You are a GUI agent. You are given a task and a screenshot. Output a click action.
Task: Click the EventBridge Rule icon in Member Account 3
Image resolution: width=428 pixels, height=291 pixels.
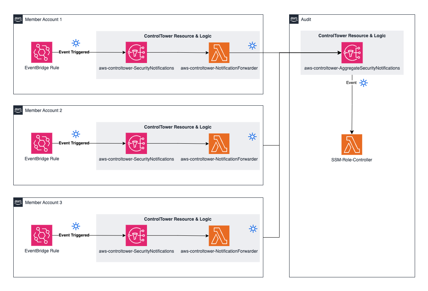[42, 235]
